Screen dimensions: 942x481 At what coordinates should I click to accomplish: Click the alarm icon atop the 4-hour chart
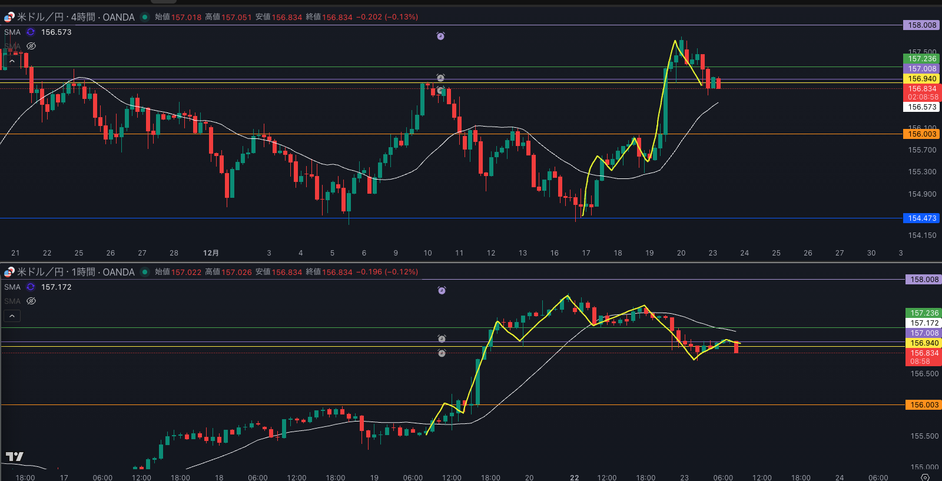(440, 36)
